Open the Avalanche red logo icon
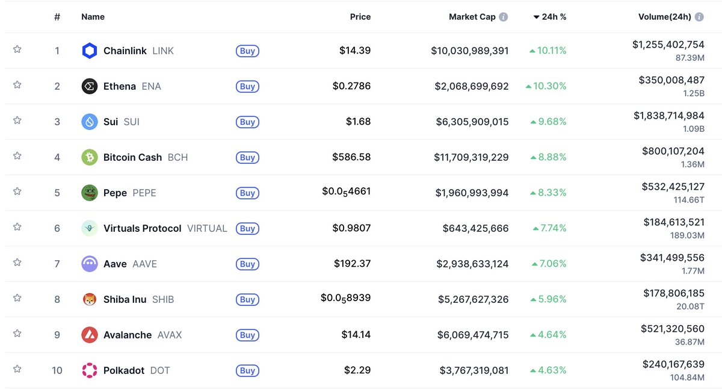 click(x=89, y=335)
